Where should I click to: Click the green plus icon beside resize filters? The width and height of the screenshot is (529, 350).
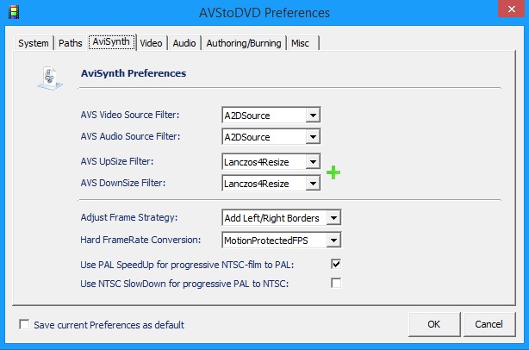click(333, 172)
